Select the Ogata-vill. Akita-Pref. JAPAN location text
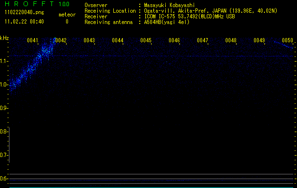Screen dimensions: 297x188 click(x=211, y=11)
